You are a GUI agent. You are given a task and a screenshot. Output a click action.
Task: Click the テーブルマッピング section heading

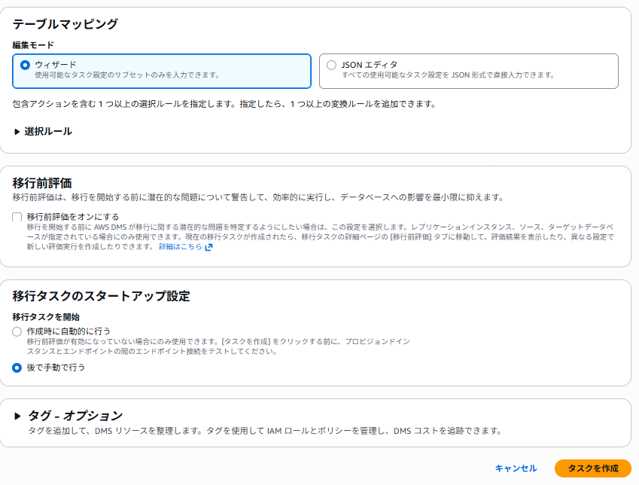tap(65, 24)
